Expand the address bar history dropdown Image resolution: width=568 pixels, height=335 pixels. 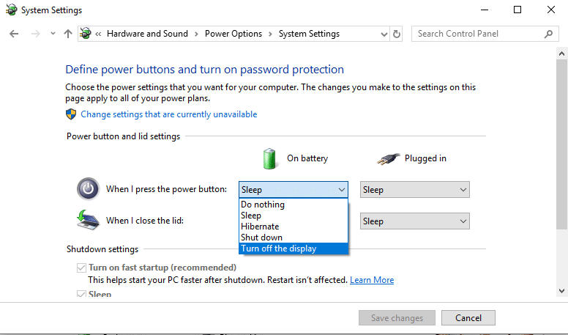coord(384,34)
